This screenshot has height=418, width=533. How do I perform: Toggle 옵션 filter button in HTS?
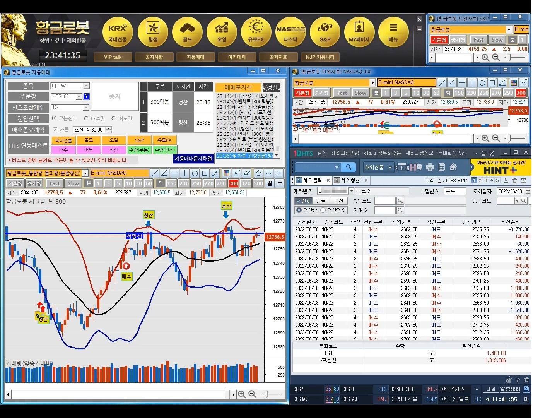(x=339, y=201)
